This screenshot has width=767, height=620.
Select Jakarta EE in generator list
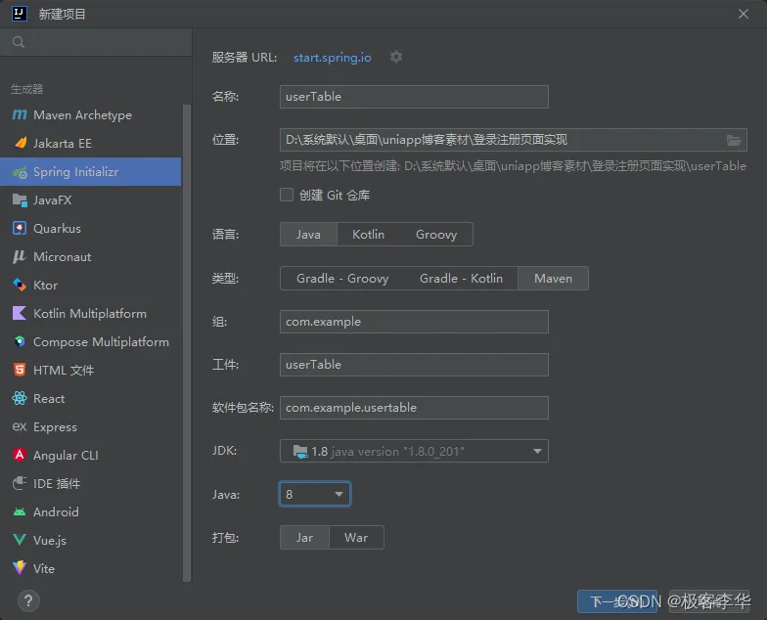[x=90, y=143]
